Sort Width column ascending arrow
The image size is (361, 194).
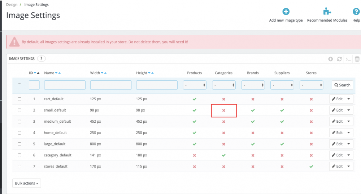(105, 73)
